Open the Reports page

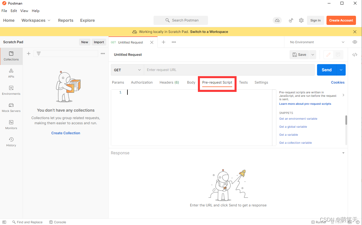[66, 20]
